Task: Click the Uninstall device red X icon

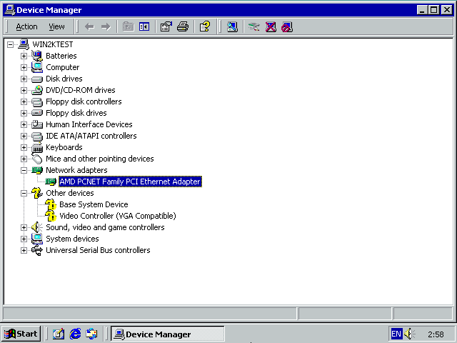Action: pos(271,27)
